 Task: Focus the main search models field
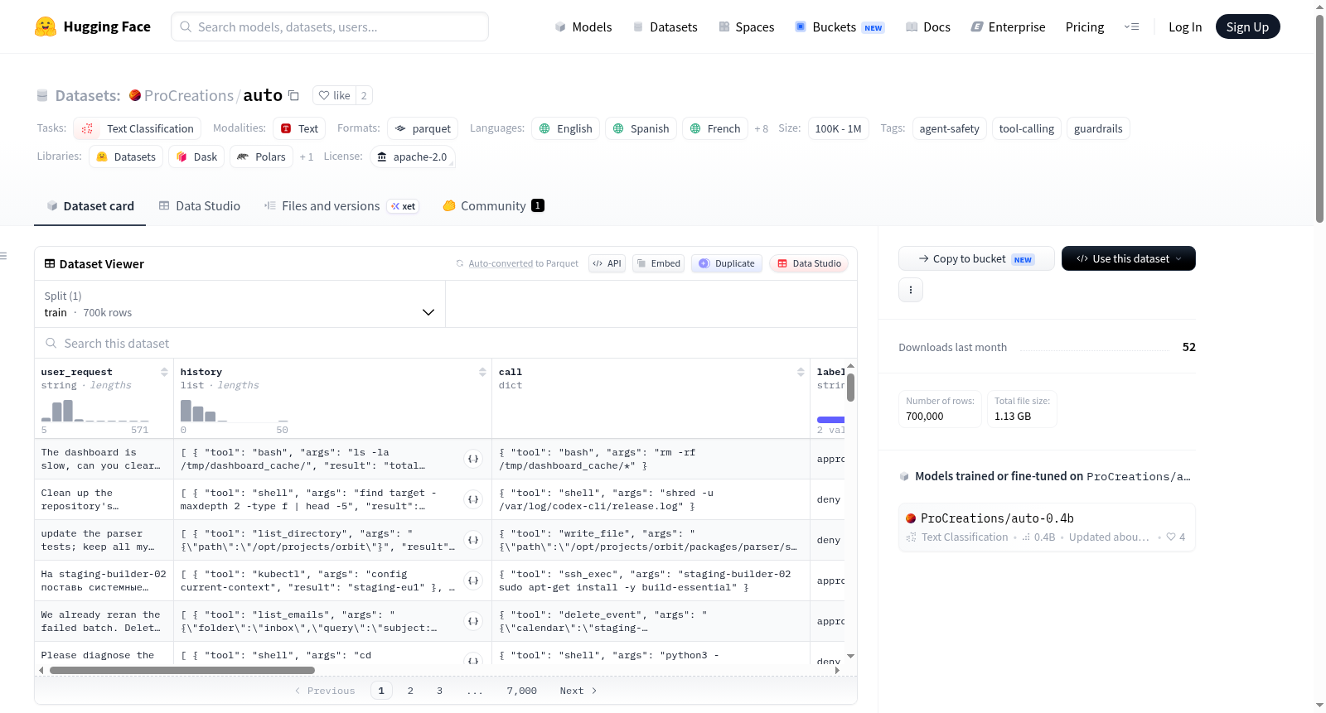click(x=330, y=26)
